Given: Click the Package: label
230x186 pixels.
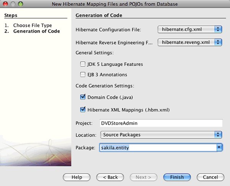Looking at the screenshot, I should pyautogui.click(x=85, y=148).
